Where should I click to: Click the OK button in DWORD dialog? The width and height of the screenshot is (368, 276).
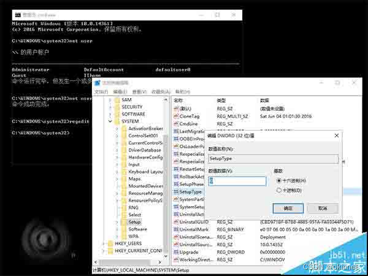(288, 208)
